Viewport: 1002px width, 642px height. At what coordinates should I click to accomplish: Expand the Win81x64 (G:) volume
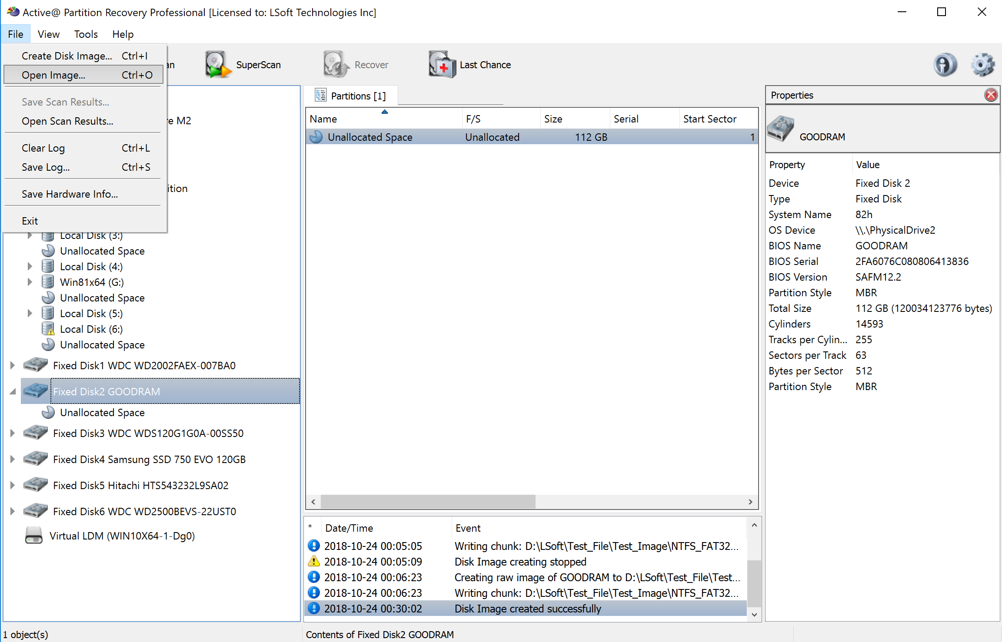30,282
